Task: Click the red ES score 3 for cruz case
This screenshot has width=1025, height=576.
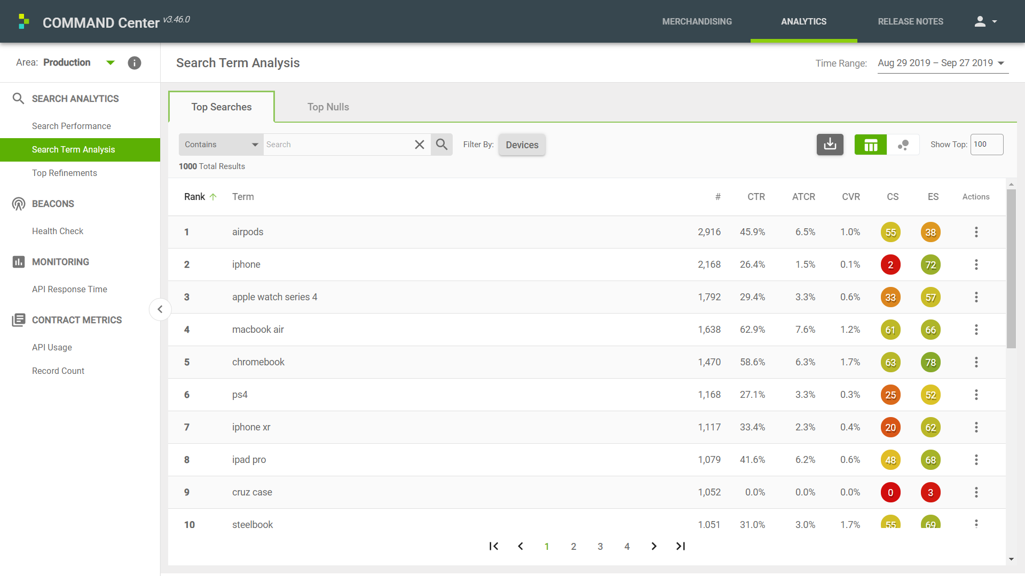Action: tap(931, 492)
